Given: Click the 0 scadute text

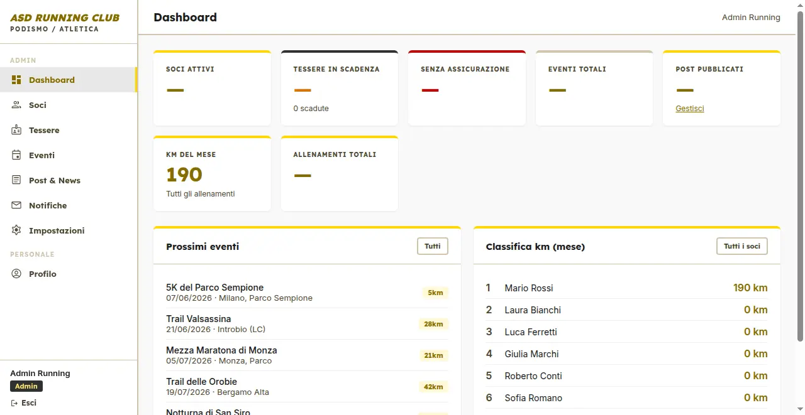Looking at the screenshot, I should pos(311,109).
